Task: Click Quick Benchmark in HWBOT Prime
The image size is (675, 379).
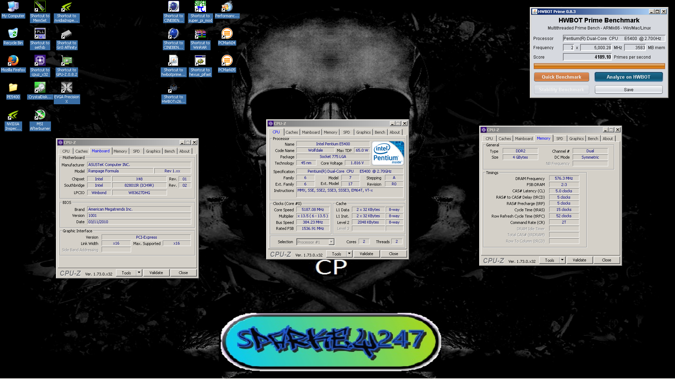Action: pyautogui.click(x=561, y=77)
